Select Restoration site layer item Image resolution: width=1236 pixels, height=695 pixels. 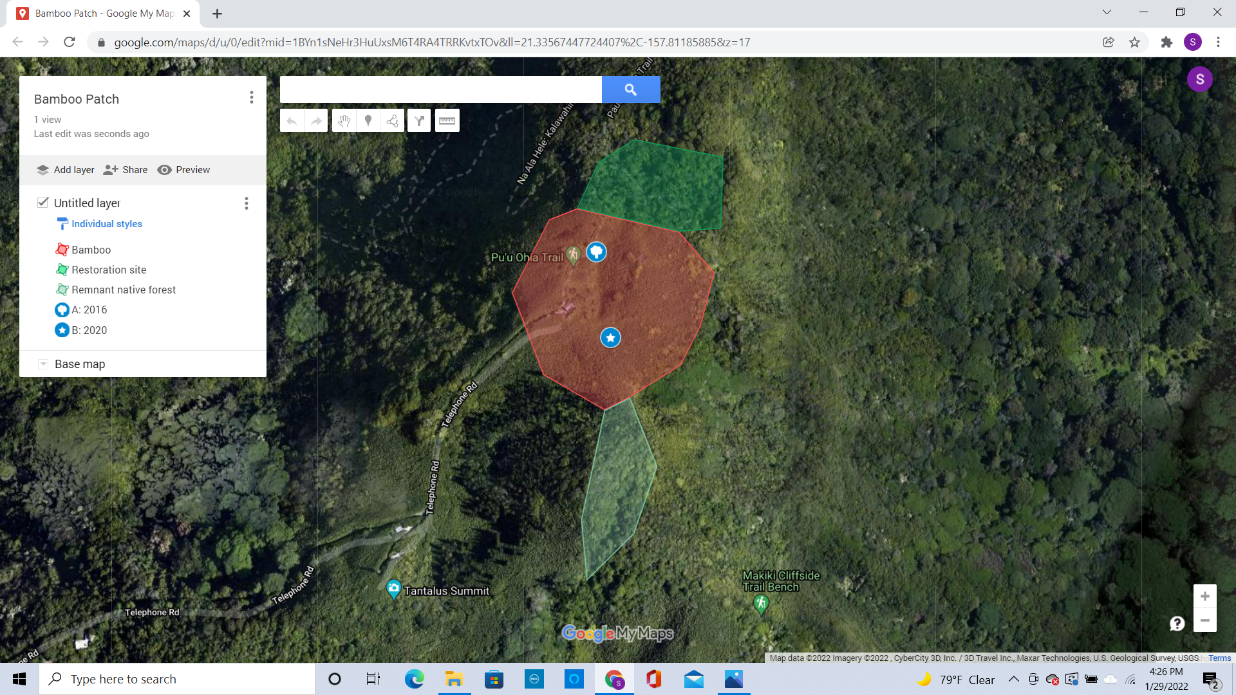coord(109,270)
